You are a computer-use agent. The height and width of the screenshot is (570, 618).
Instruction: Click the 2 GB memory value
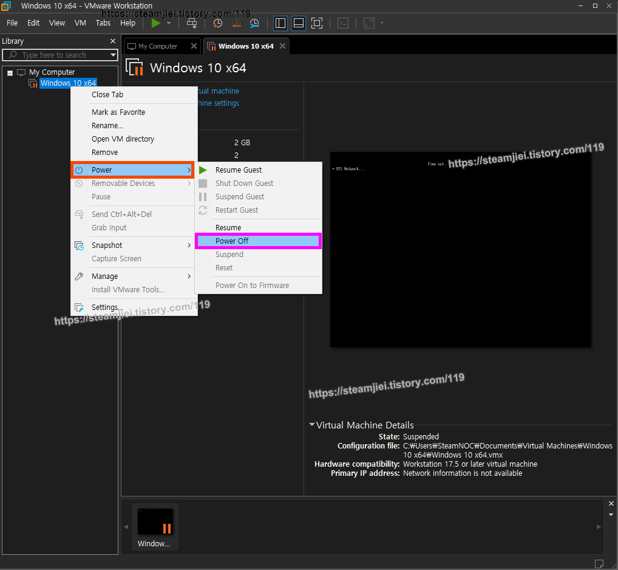pos(242,143)
